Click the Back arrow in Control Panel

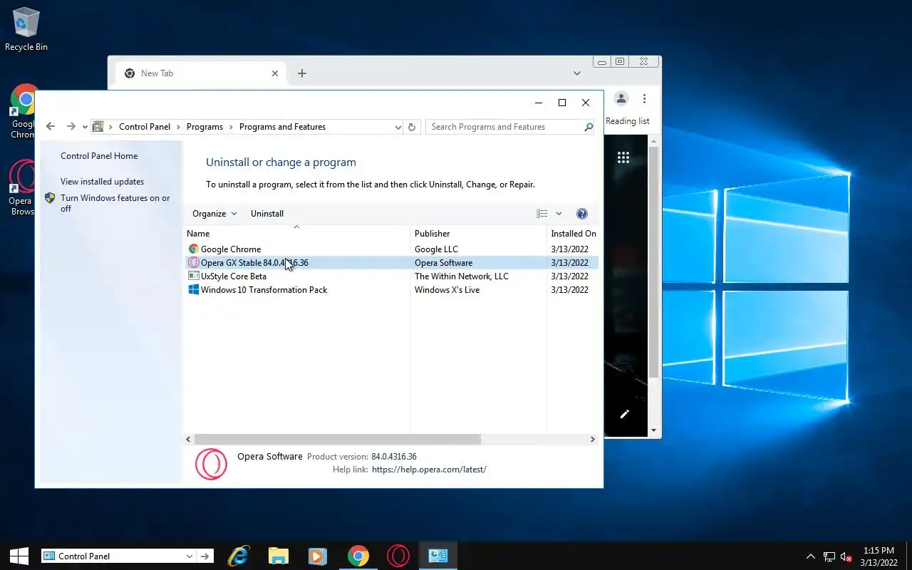pyautogui.click(x=50, y=127)
